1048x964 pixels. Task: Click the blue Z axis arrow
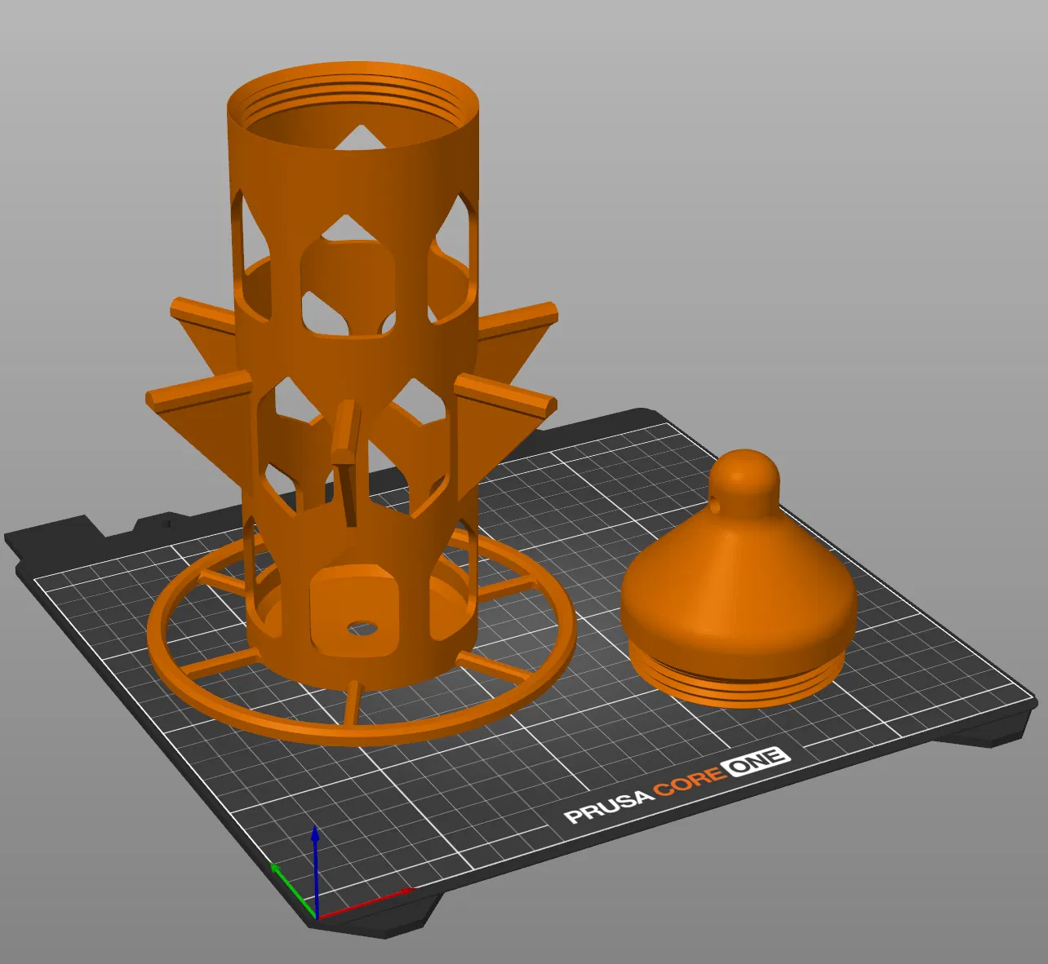tap(315, 869)
